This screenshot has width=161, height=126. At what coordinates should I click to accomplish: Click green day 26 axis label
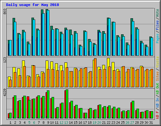click(x=127, y=123)
